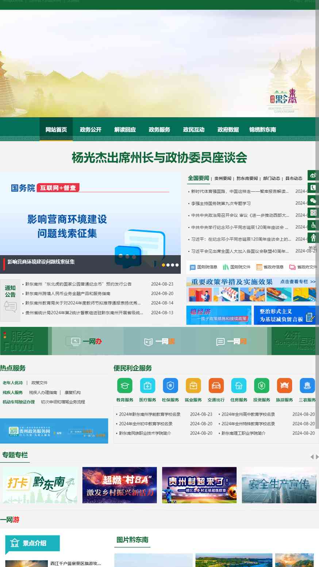Switch to the 贵州要闻 news tab
The width and height of the screenshot is (319, 567).
223,178
